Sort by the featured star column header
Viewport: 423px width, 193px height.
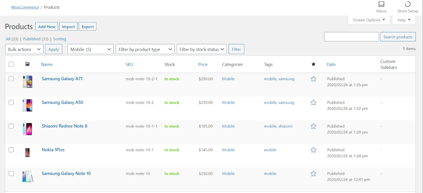pyautogui.click(x=313, y=64)
